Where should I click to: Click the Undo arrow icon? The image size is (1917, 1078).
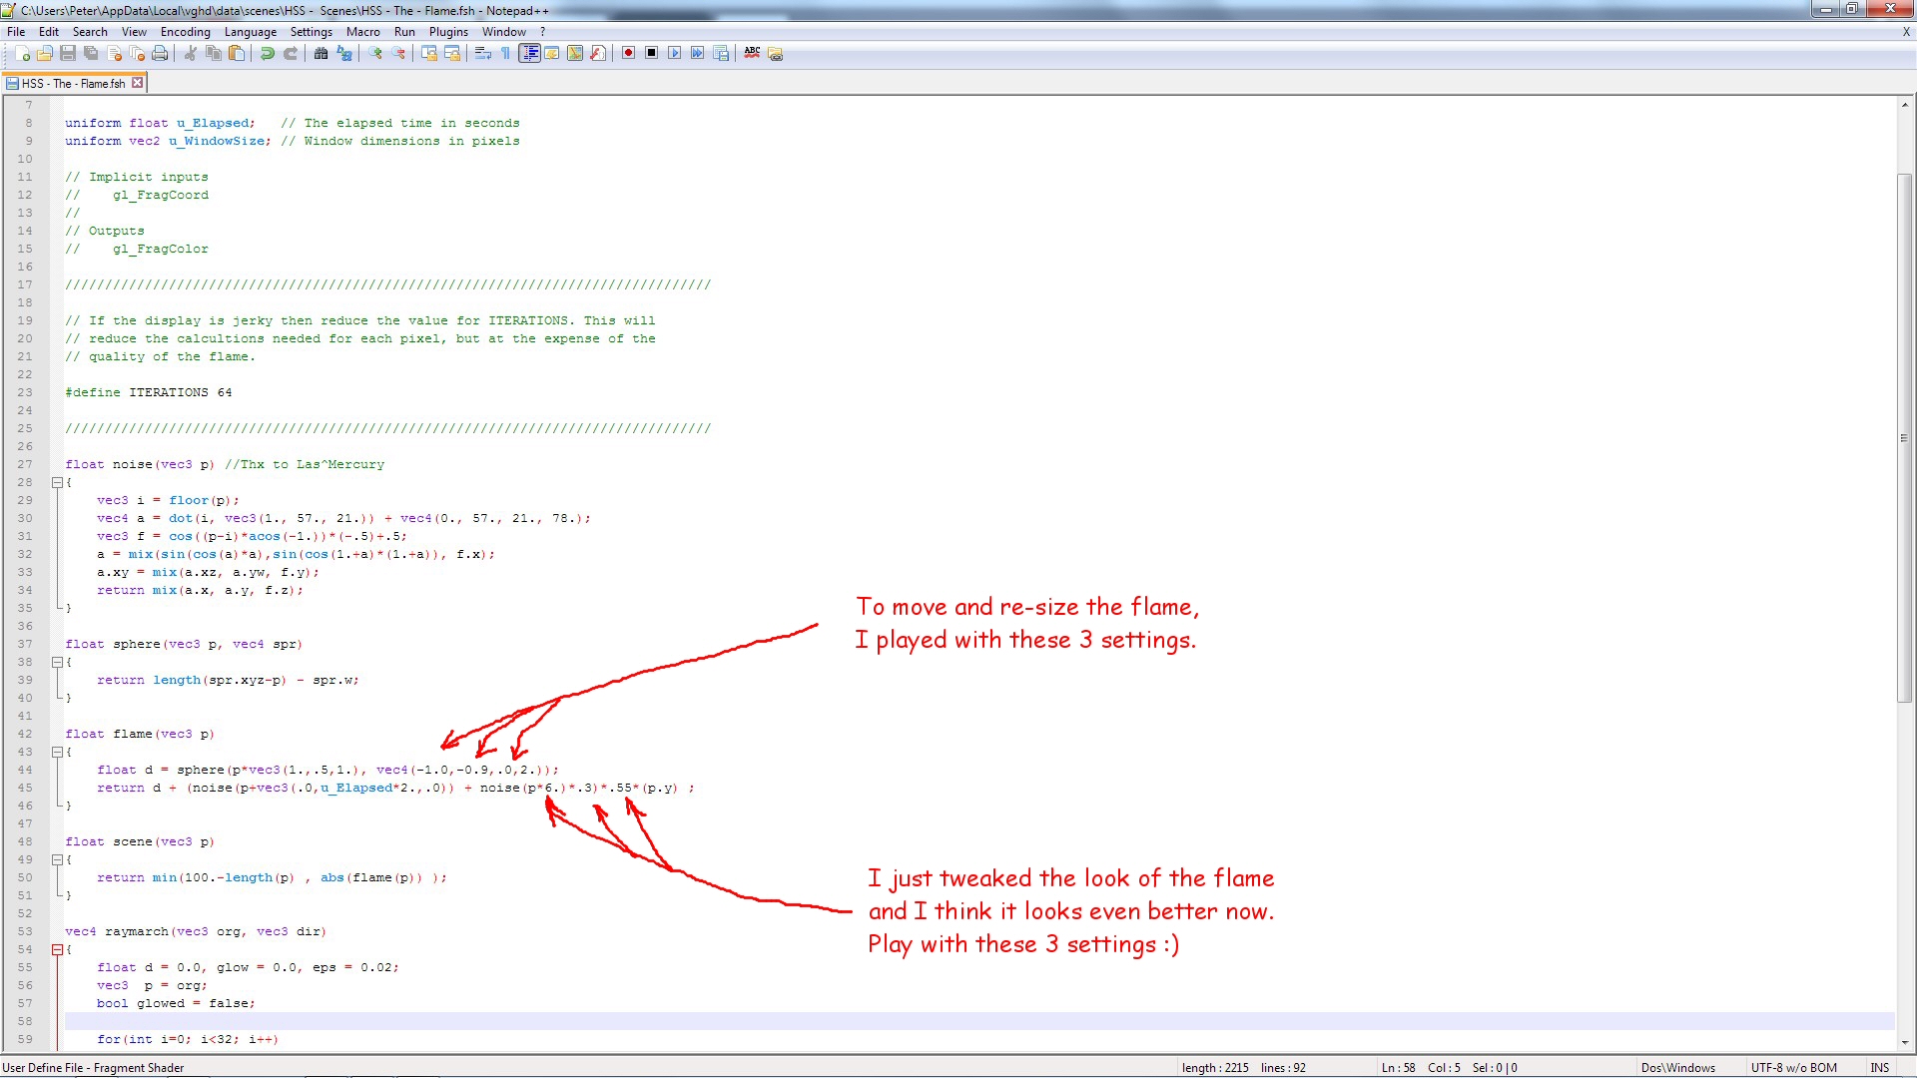[268, 54]
